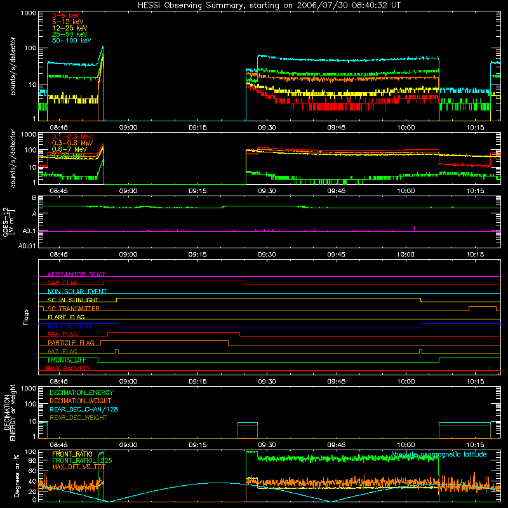
Task: Select the SC_TRANSMITTER flag label
Action: coord(73,309)
